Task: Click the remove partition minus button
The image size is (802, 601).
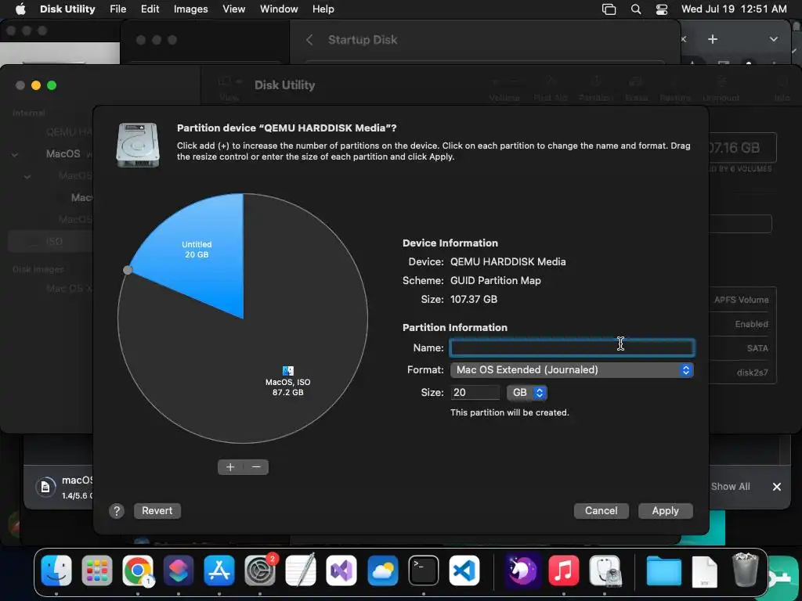Action: [x=256, y=467]
